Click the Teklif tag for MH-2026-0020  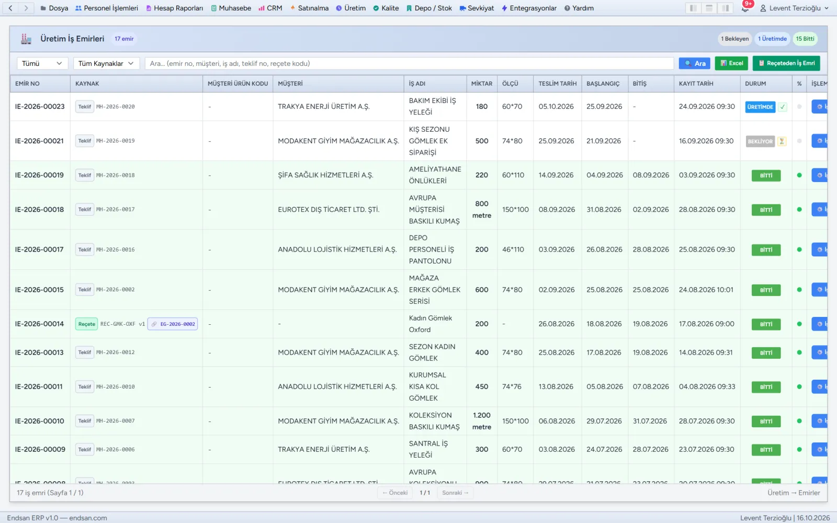85,107
